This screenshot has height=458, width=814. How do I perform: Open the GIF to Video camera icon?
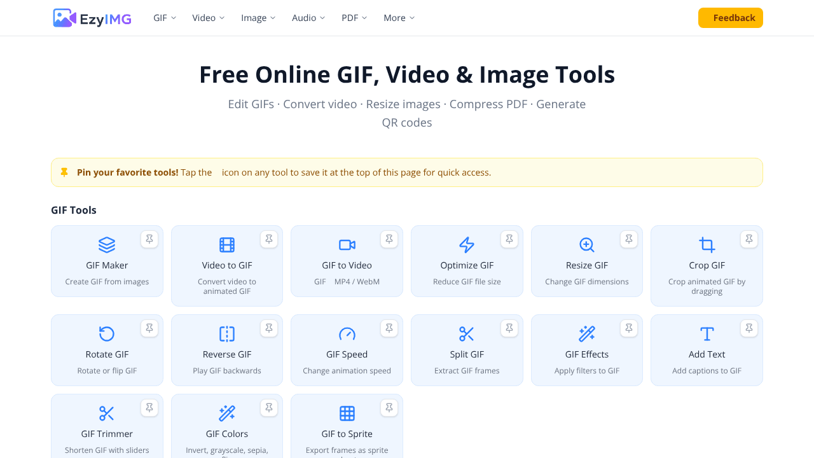(x=347, y=245)
